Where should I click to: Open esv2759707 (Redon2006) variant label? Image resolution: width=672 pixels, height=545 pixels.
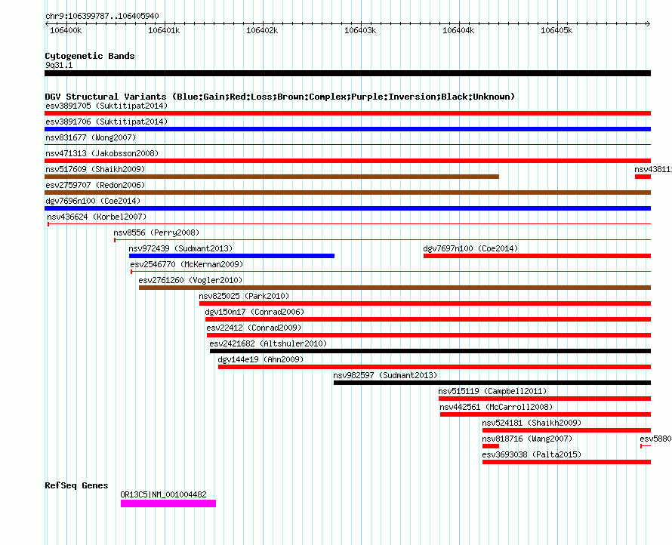point(95,185)
